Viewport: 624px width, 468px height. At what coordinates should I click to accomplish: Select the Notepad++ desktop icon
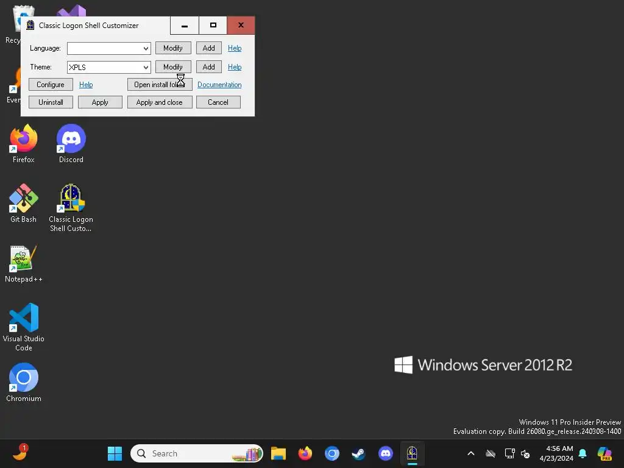24,263
